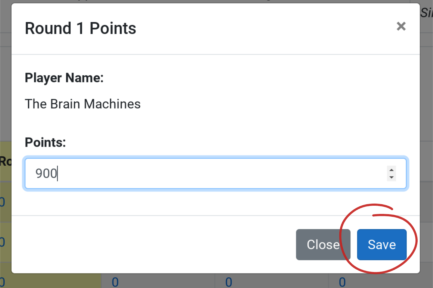Image resolution: width=433 pixels, height=288 pixels.
Task: Click the 900 value inside Points field
Action: pyautogui.click(x=46, y=173)
